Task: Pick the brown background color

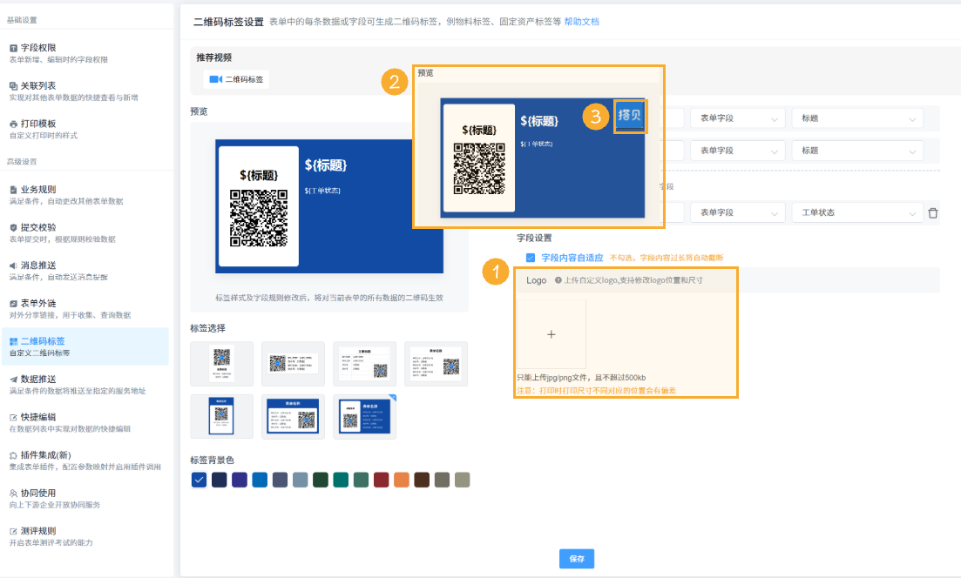Action: [422, 480]
